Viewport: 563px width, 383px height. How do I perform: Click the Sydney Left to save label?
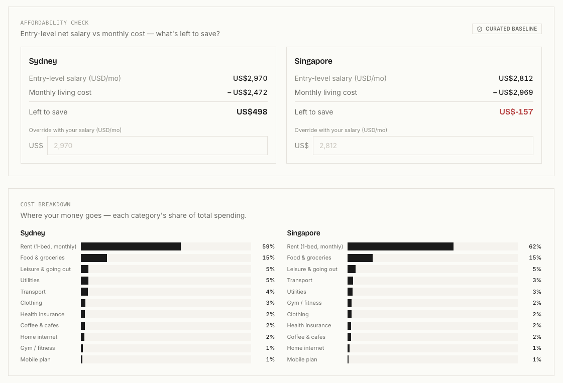[48, 112]
